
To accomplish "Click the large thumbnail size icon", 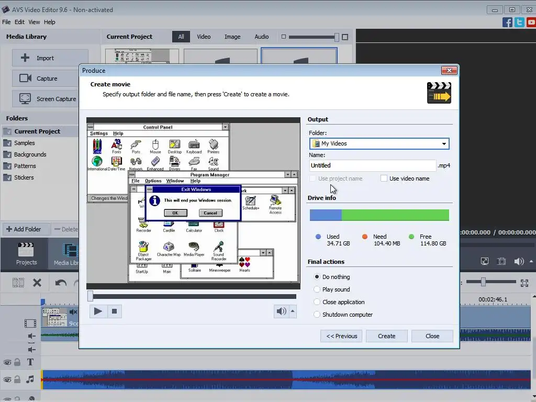I will (345, 37).
